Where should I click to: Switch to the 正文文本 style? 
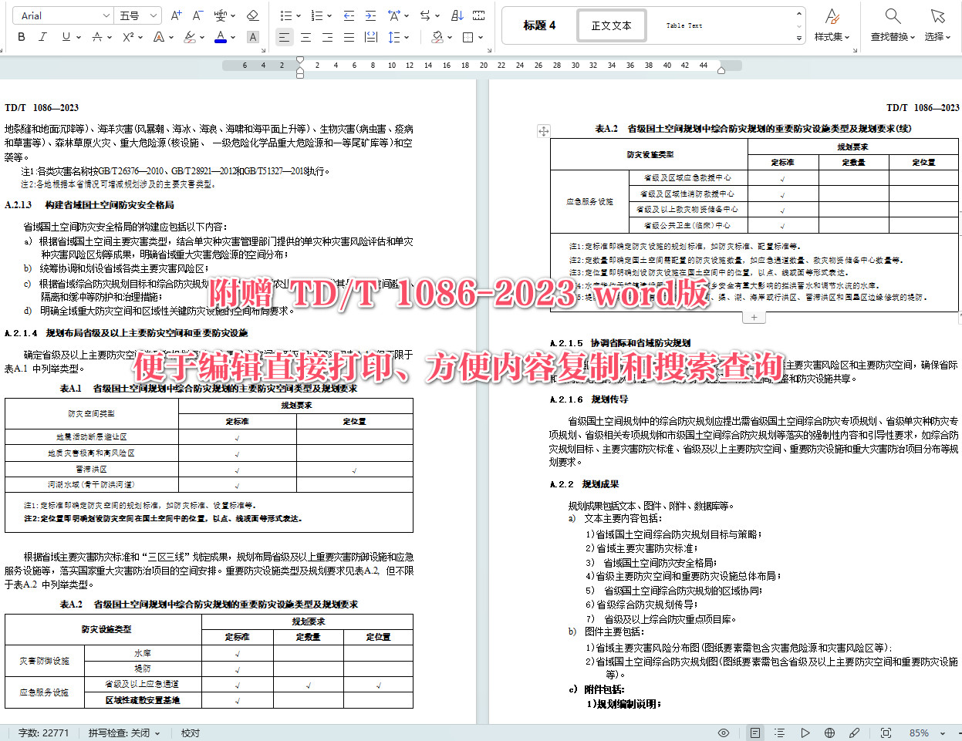(612, 25)
